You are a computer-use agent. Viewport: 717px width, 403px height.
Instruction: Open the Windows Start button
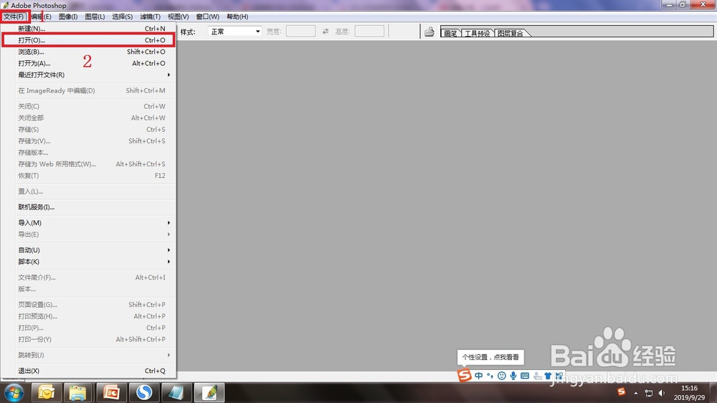pyautogui.click(x=13, y=392)
